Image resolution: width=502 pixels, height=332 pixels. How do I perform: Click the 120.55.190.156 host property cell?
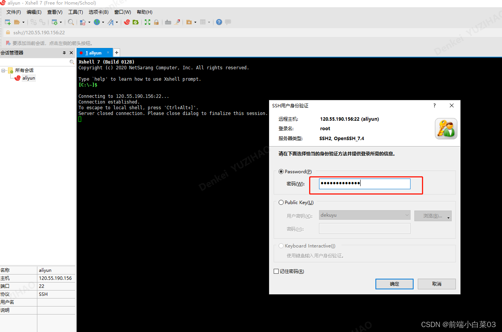56,278
